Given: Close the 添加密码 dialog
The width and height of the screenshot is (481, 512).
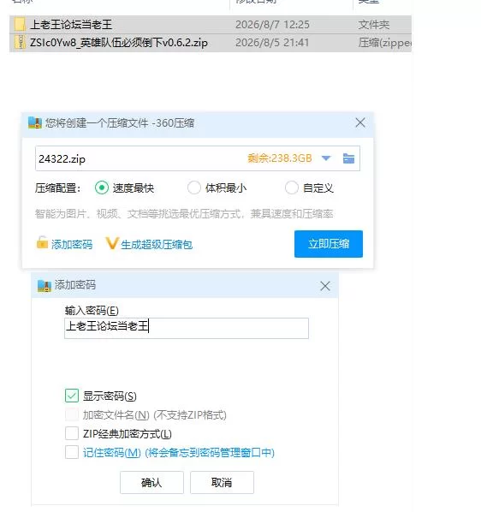Looking at the screenshot, I should pyautogui.click(x=325, y=286).
